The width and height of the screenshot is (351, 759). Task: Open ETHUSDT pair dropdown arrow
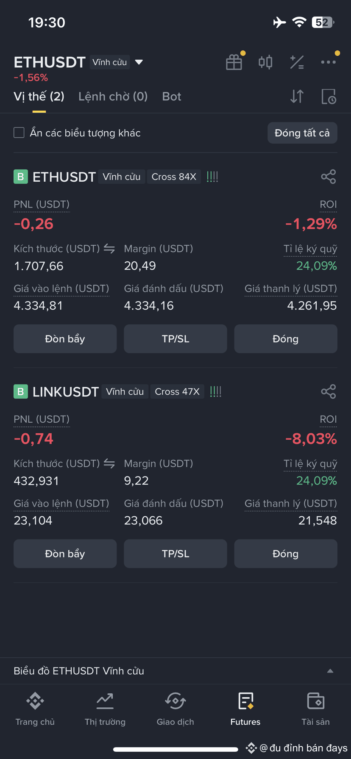139,62
